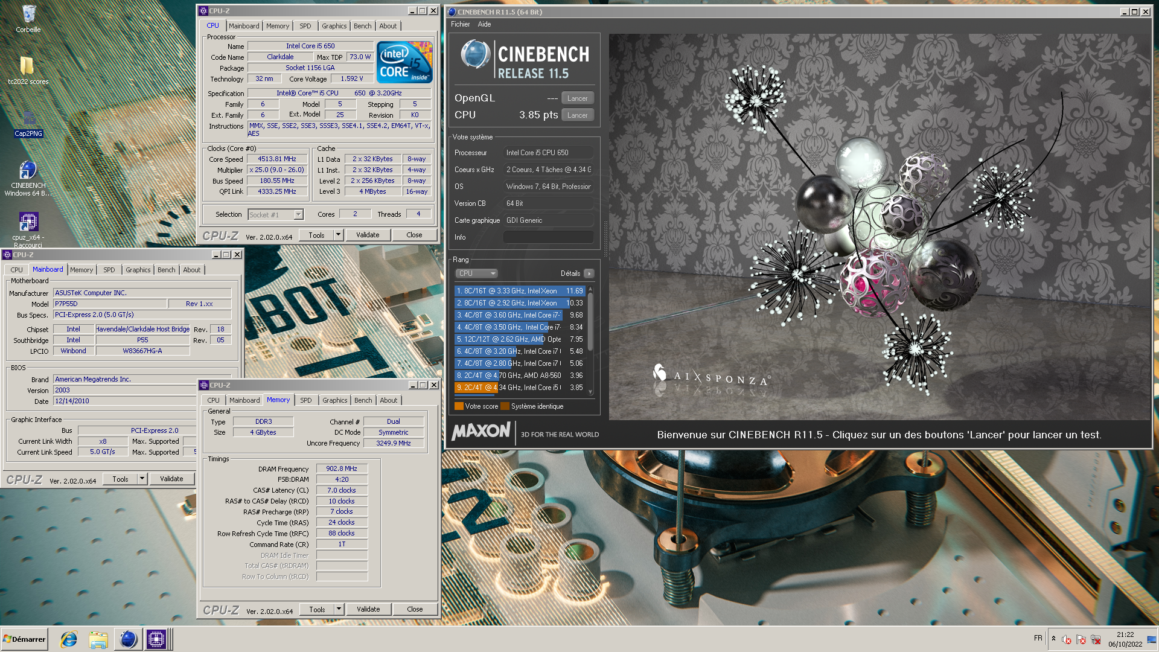
Task: Click the Core Speed value 4513.81 MHz
Action: pyautogui.click(x=277, y=159)
